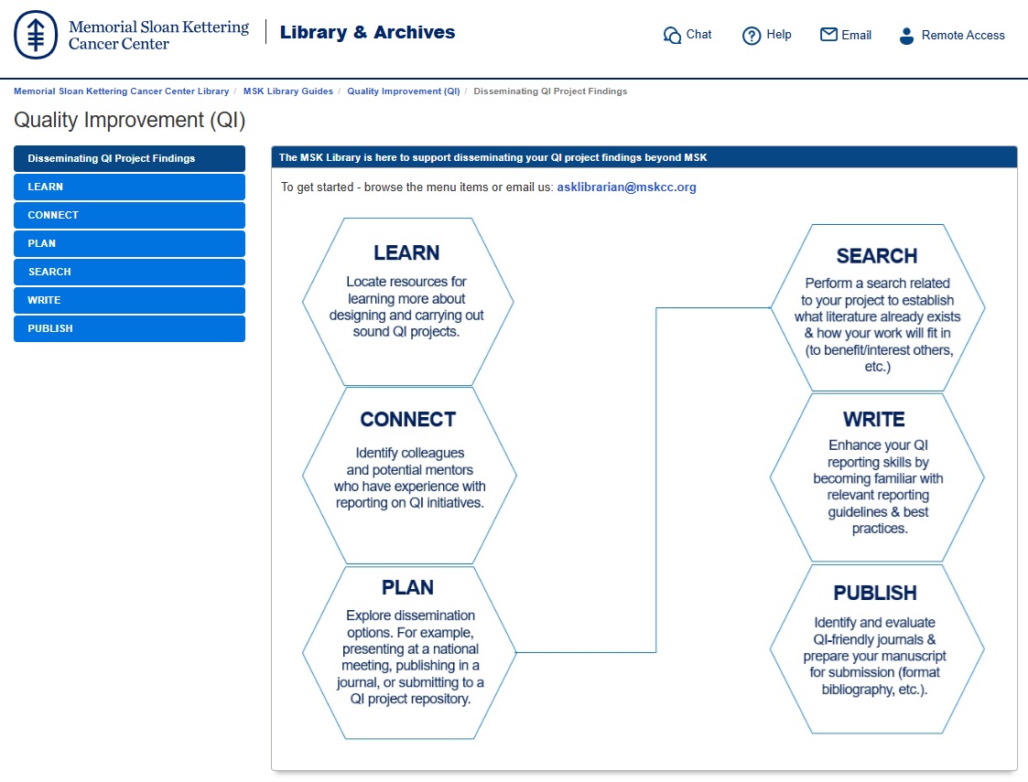Open the Chat speech bubble icon
Screen dimensions: 1028x782
click(x=672, y=36)
